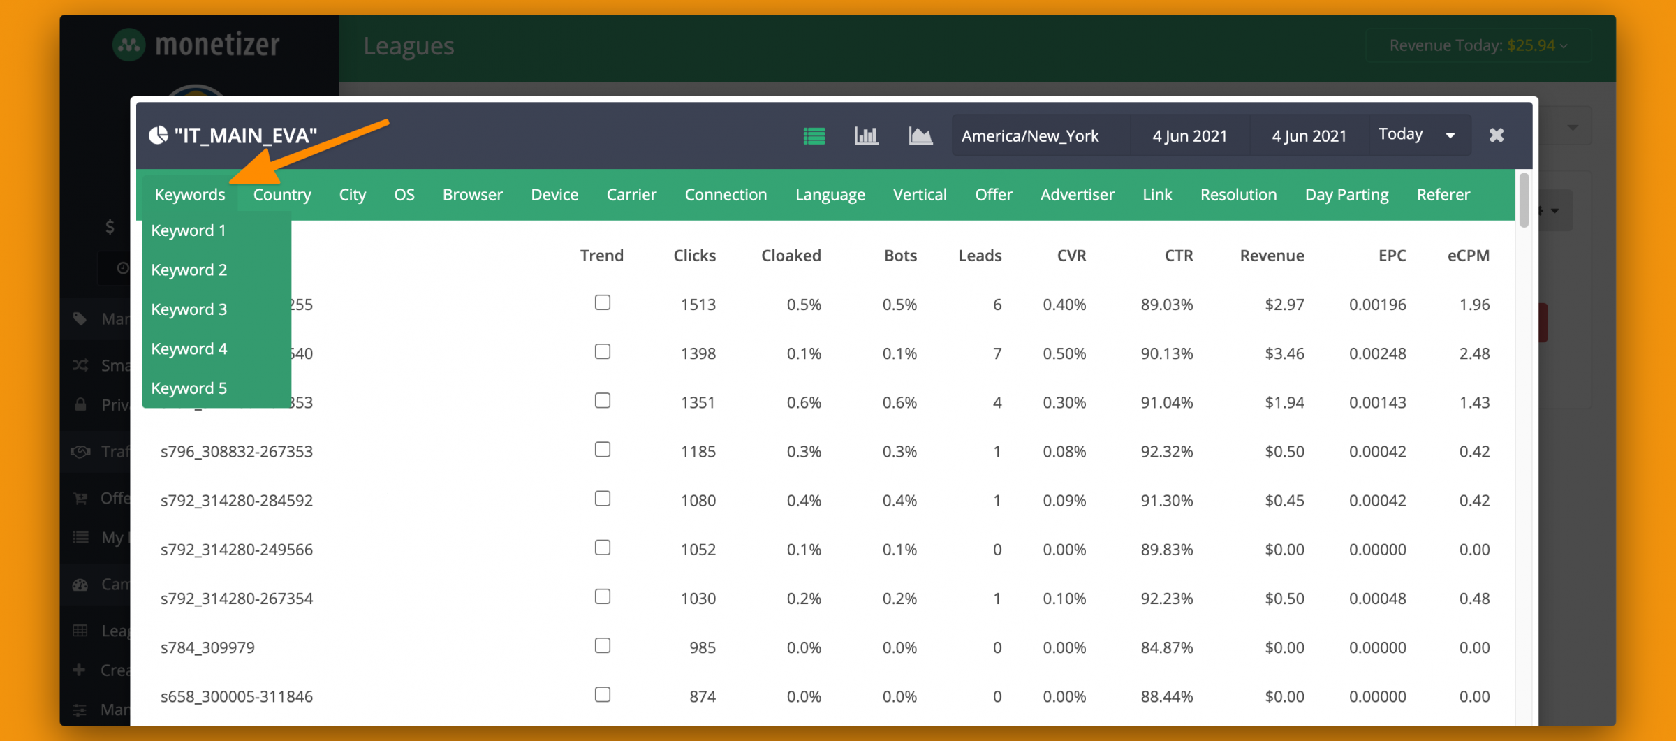1676x741 pixels.
Task: Close the IT_MAIN_EVA stats dialog
Action: click(1496, 135)
